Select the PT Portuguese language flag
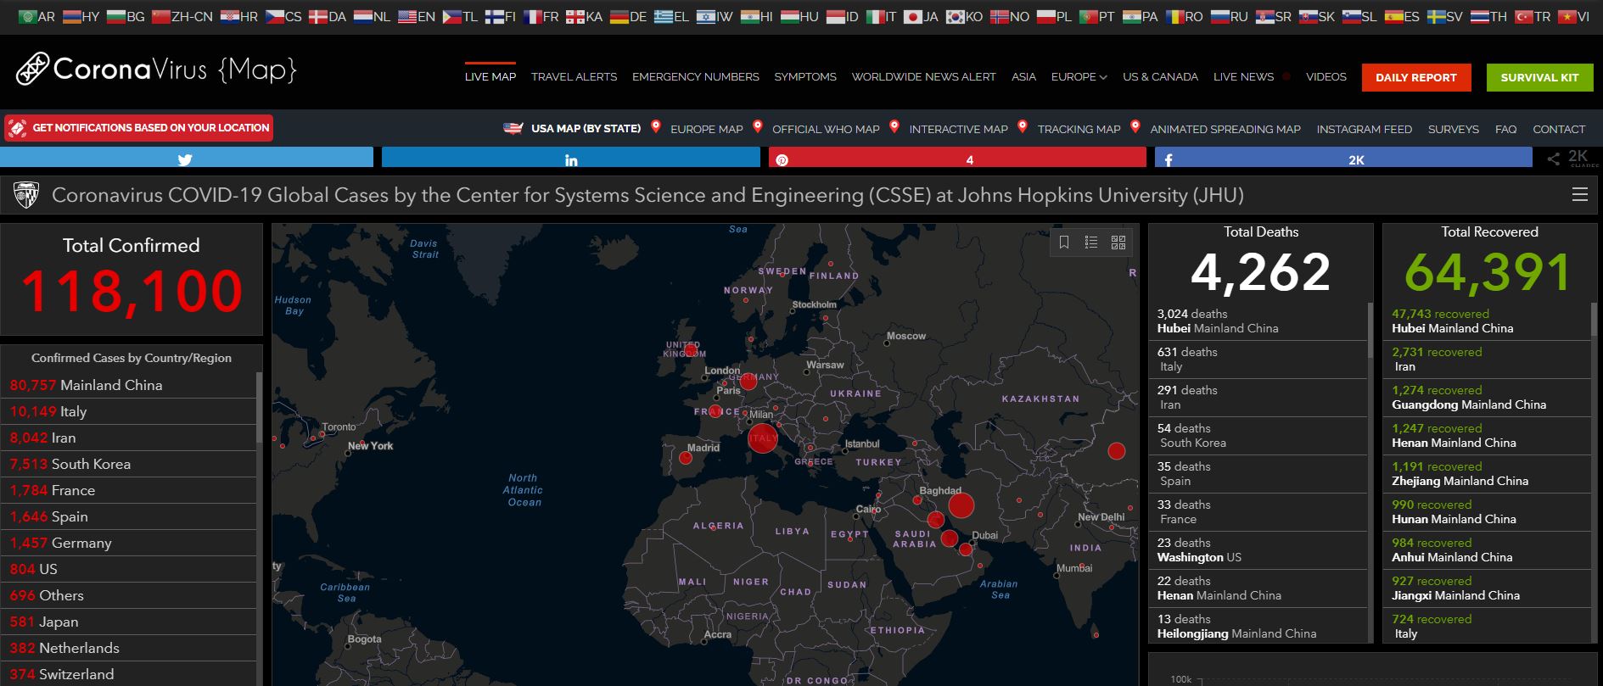Image resolution: width=1603 pixels, height=686 pixels. 1088,16
